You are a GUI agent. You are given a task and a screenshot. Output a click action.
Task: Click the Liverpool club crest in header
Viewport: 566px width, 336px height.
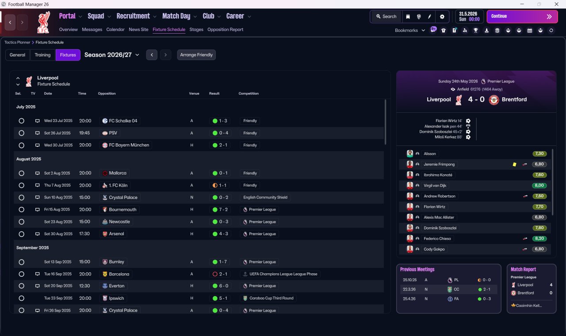click(x=44, y=22)
